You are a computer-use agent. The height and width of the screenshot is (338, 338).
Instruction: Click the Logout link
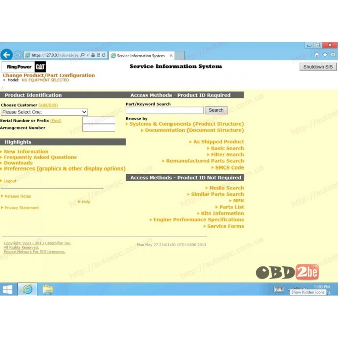(10, 181)
